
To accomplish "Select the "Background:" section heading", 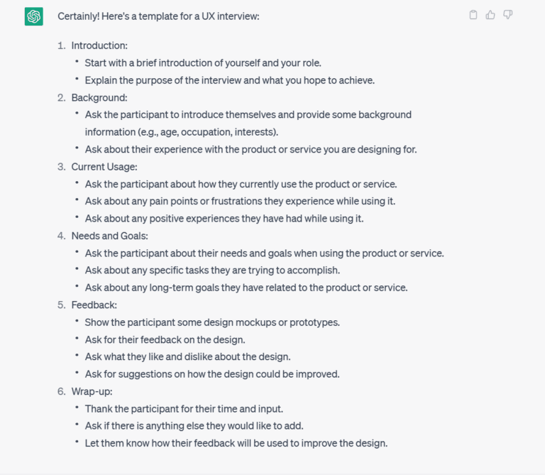I will click(99, 97).
